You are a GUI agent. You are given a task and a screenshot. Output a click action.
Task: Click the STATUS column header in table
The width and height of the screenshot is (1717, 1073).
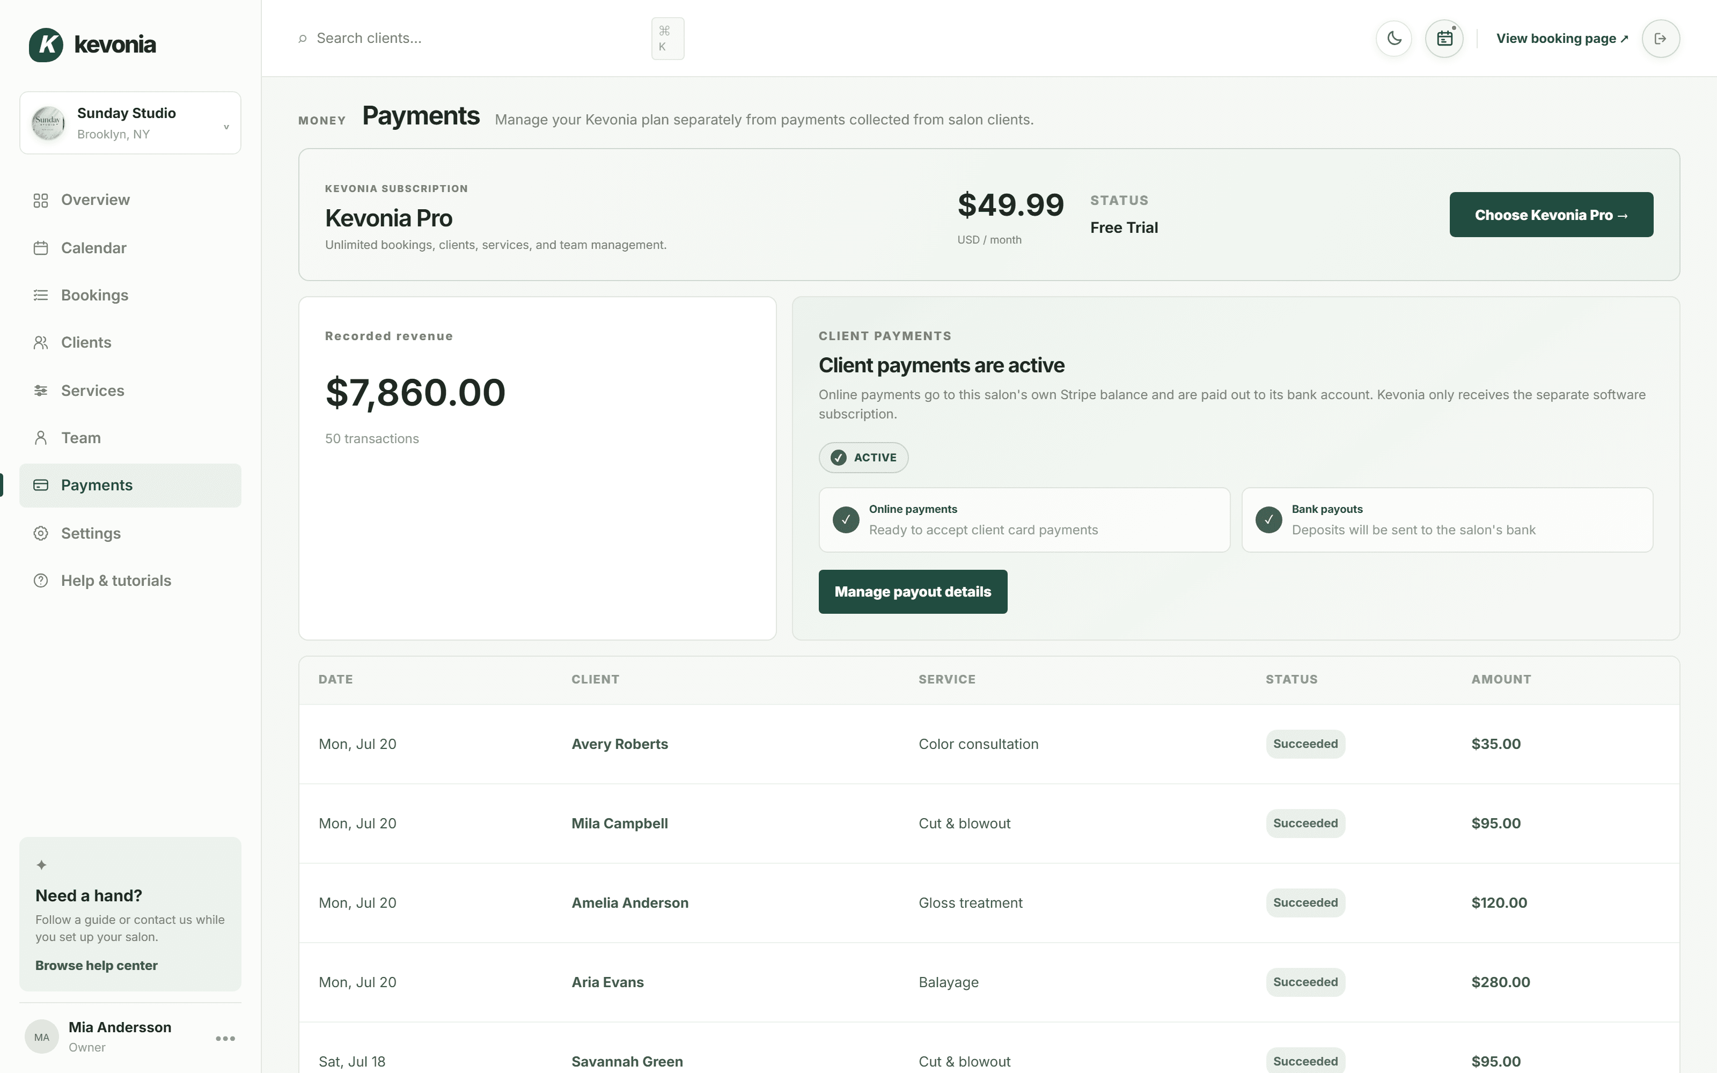point(1292,679)
